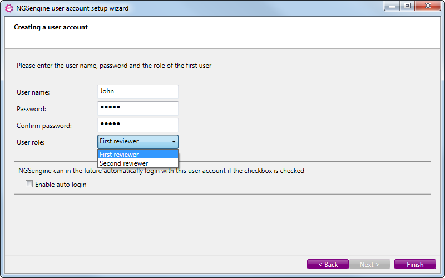This screenshot has width=445, height=278.
Task: Click inside the Confirm password field
Action: tap(138, 125)
